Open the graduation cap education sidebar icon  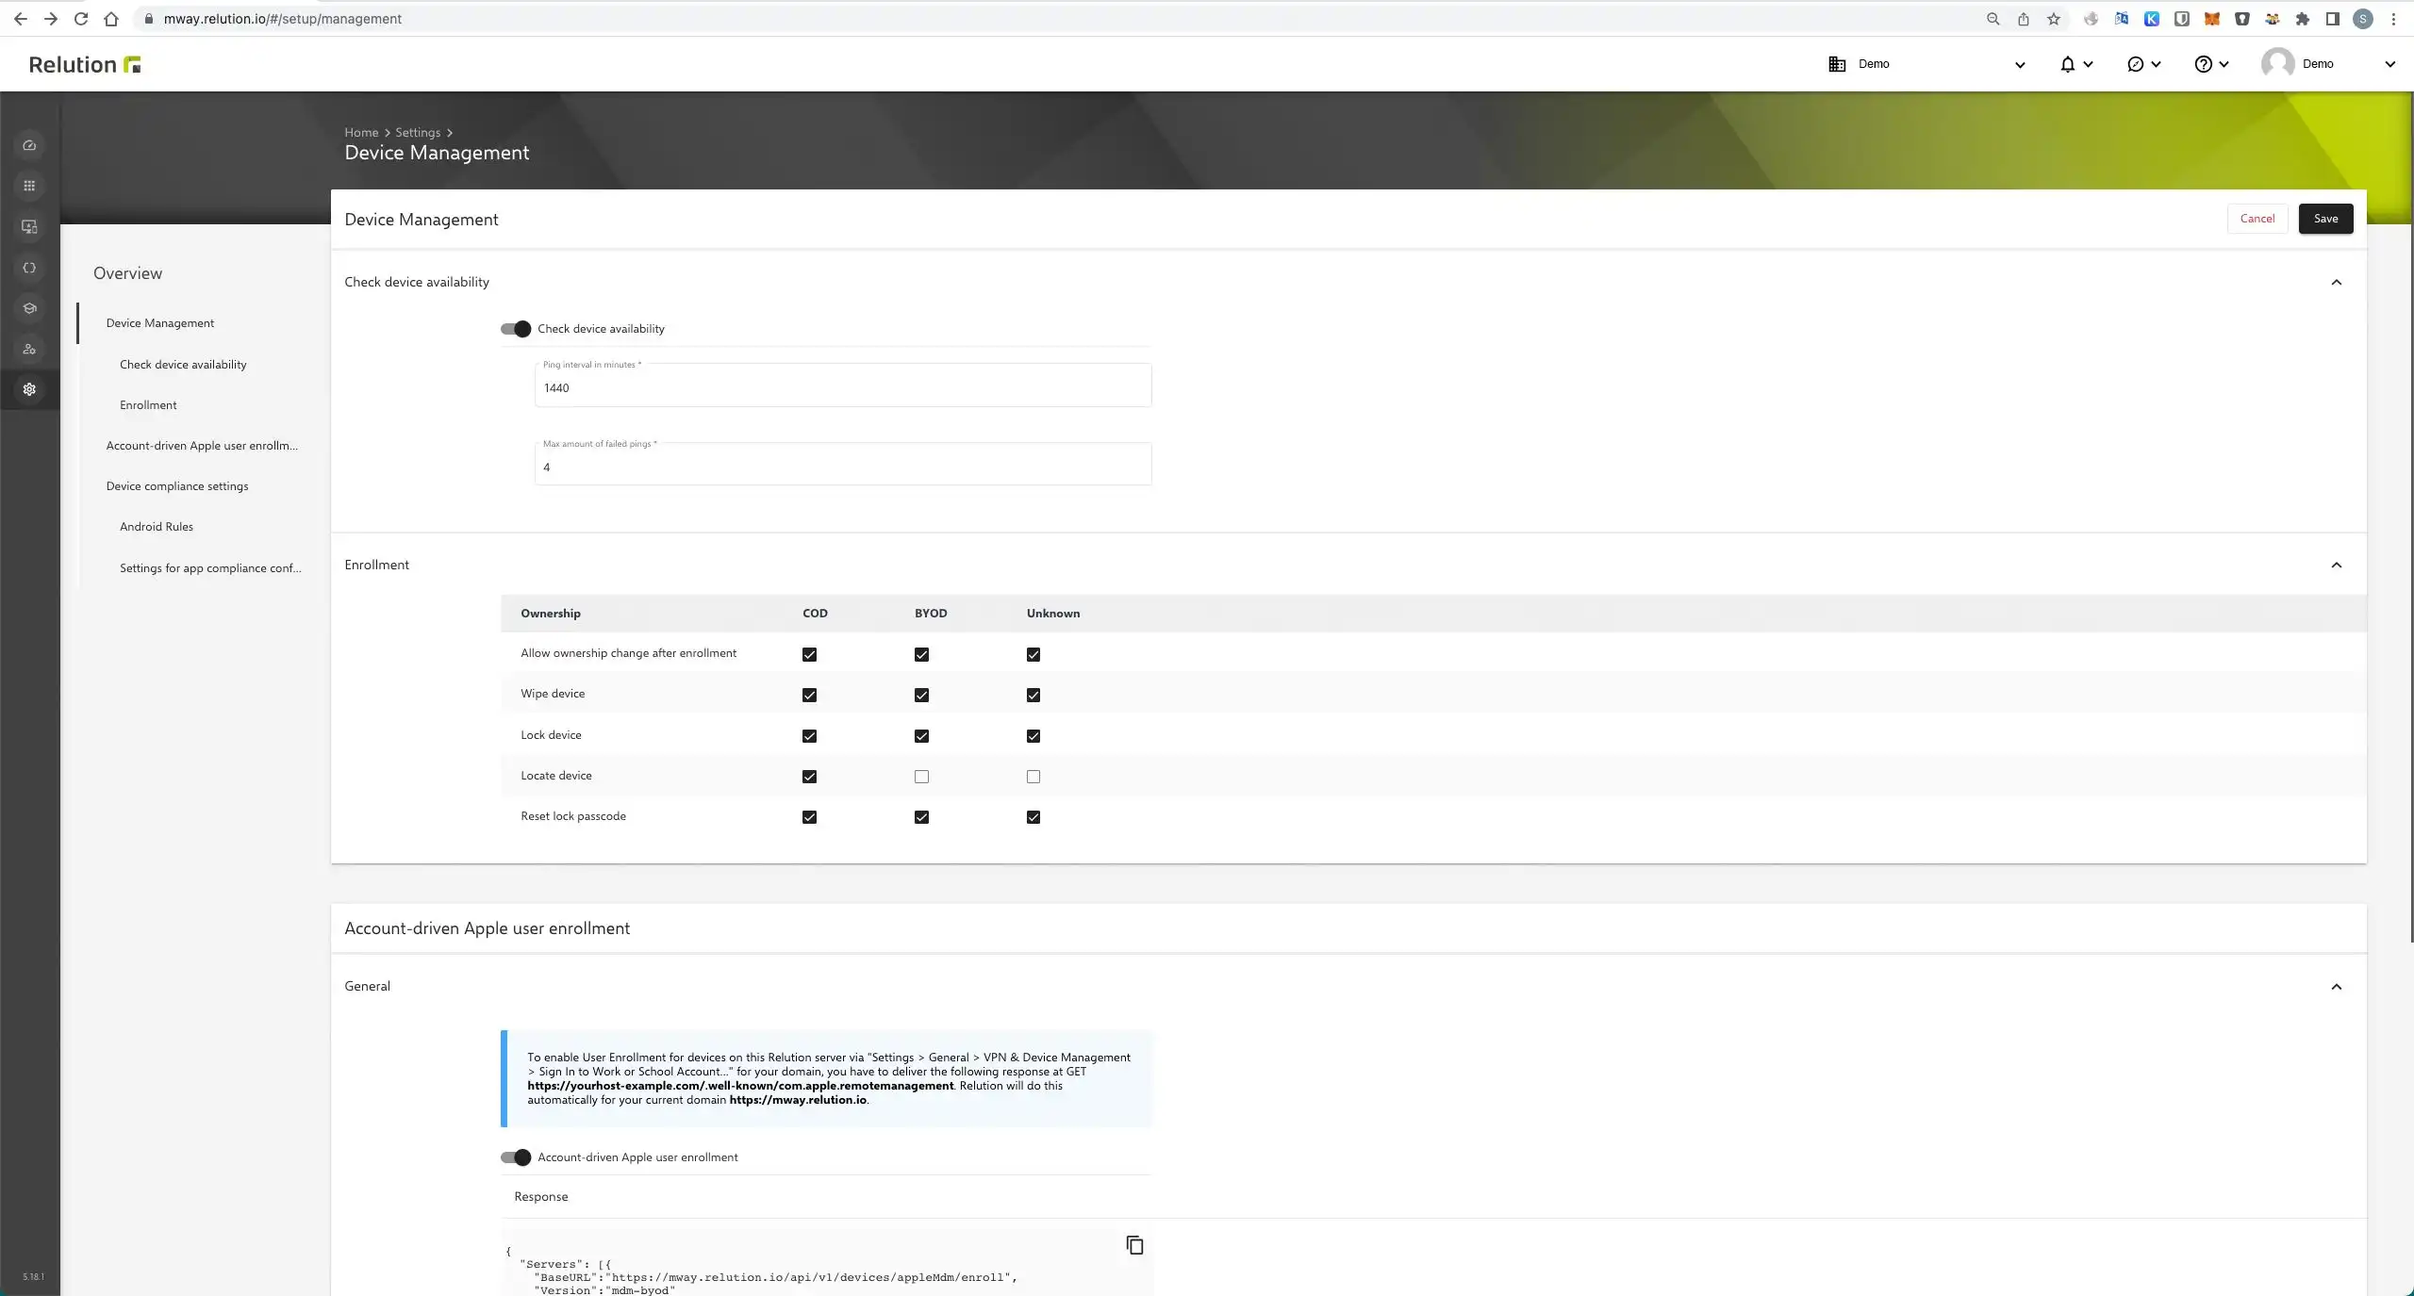coord(29,308)
